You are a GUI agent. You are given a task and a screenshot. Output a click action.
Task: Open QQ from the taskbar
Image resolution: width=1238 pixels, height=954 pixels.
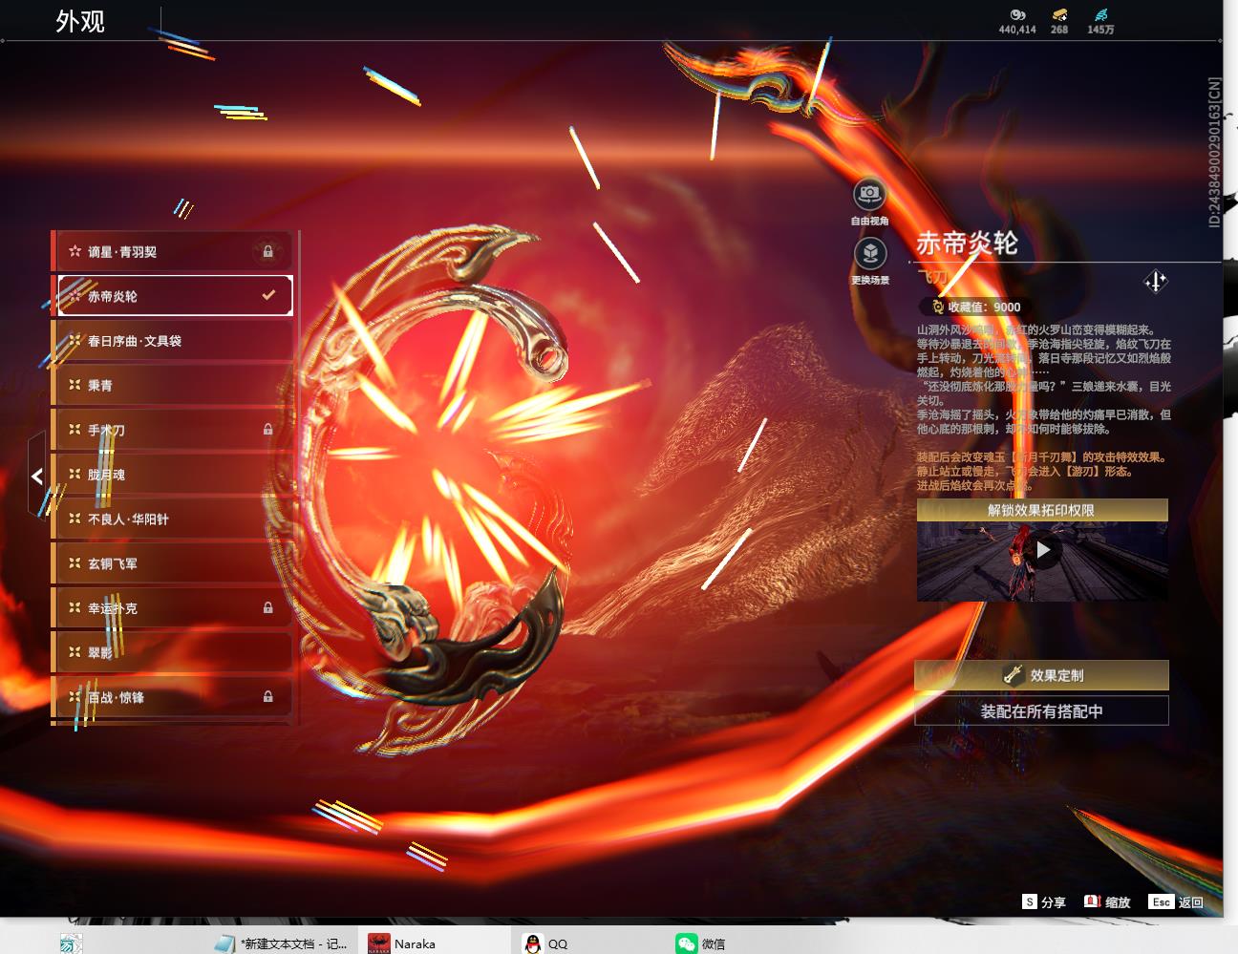pyautogui.click(x=545, y=943)
